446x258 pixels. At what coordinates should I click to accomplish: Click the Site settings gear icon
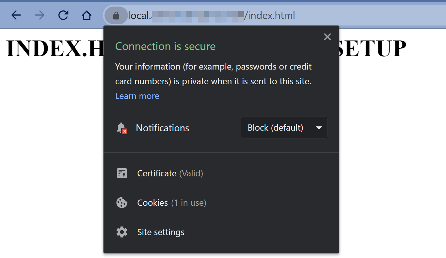pos(122,232)
